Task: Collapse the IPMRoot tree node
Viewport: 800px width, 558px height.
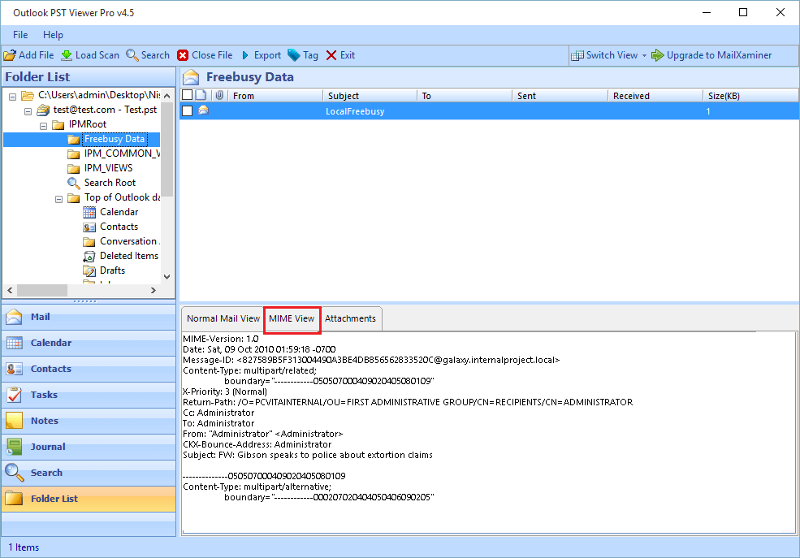Action: pyautogui.click(x=43, y=125)
